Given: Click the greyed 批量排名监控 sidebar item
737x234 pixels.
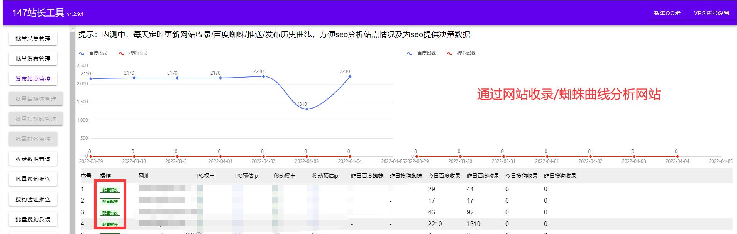Looking at the screenshot, I should pos(33,139).
